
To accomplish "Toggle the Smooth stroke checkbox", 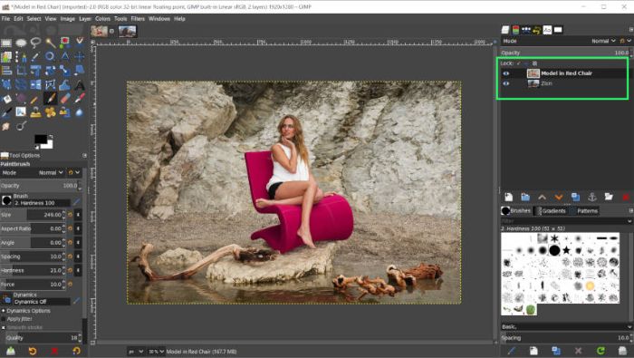I will (4, 327).
